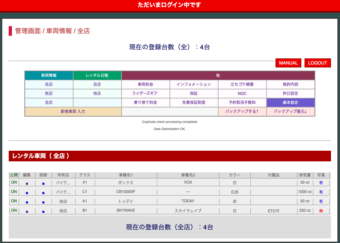The height and width of the screenshot is (243, 340).
Task: Click the クラス column header
Action: tap(85, 175)
